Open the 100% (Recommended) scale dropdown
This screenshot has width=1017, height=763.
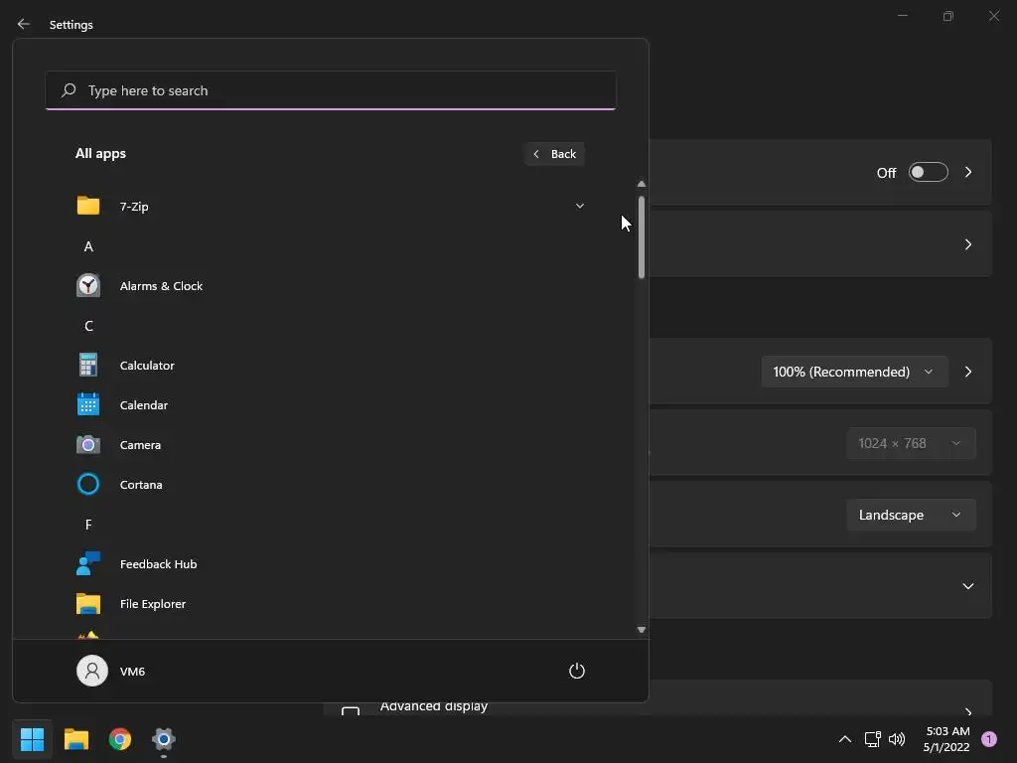854,372
